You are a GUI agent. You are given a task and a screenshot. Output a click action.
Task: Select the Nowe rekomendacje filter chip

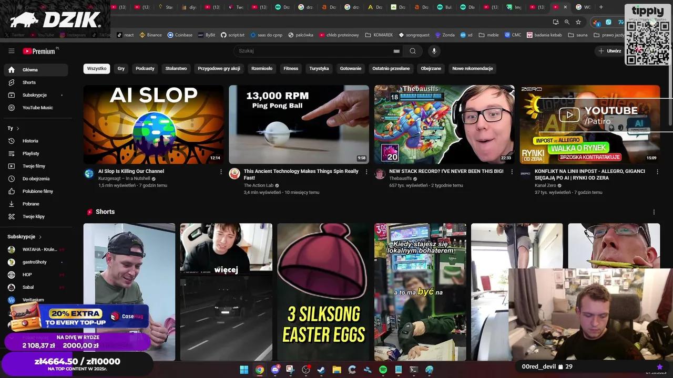tap(473, 69)
